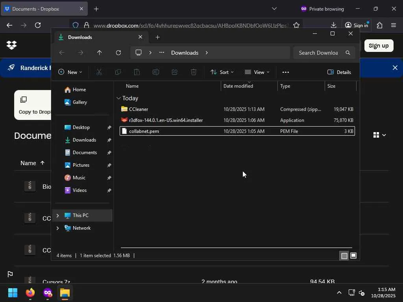Open the View dropdown

(257, 72)
